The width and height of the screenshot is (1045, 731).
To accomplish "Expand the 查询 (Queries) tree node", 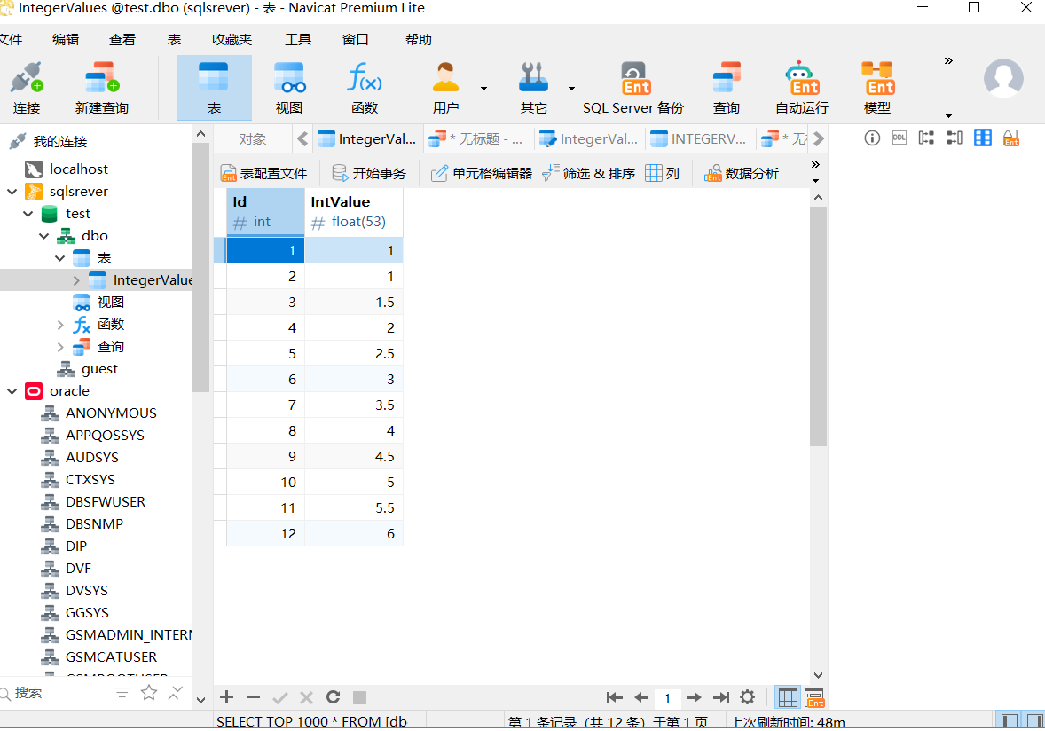I will [x=60, y=347].
